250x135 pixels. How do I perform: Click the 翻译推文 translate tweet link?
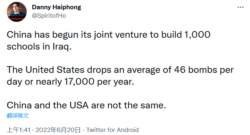click(18, 116)
